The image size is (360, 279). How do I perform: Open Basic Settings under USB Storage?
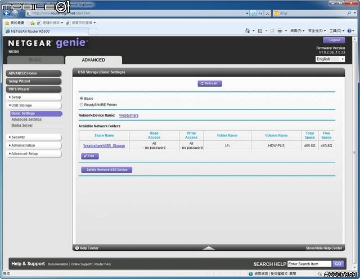[x=36, y=113]
